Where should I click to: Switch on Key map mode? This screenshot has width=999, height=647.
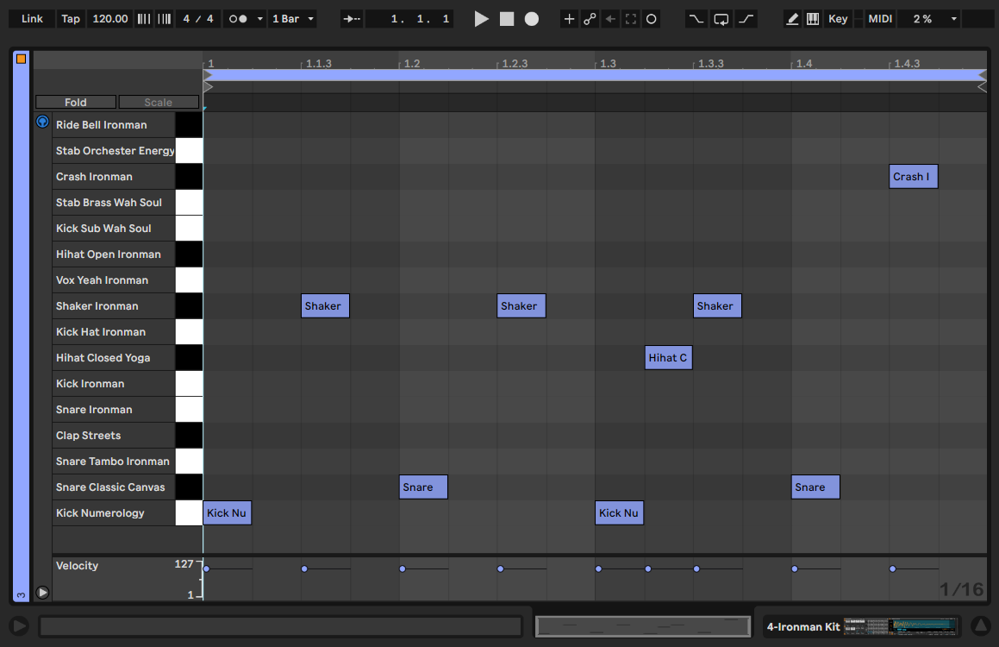tap(837, 19)
